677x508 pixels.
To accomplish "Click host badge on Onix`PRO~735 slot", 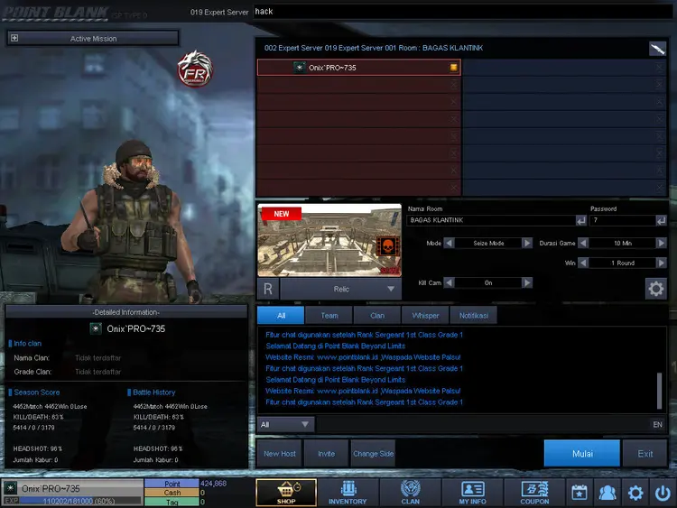I will pos(453,68).
